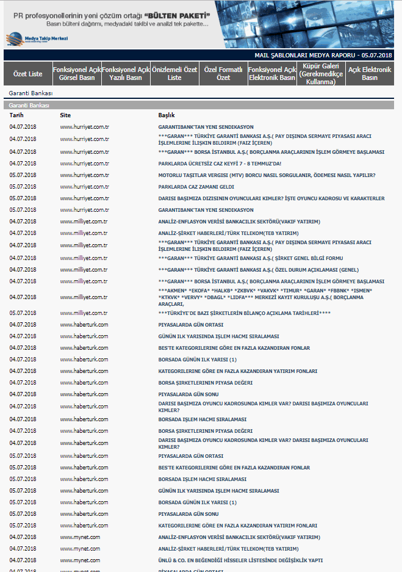The width and height of the screenshot is (402, 572).
Task: Open the Özel Durum Açıklaması headline
Action: point(259,270)
